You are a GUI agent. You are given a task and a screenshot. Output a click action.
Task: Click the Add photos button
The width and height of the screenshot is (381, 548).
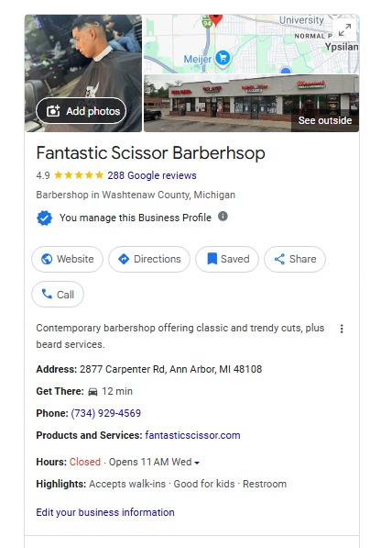click(81, 111)
